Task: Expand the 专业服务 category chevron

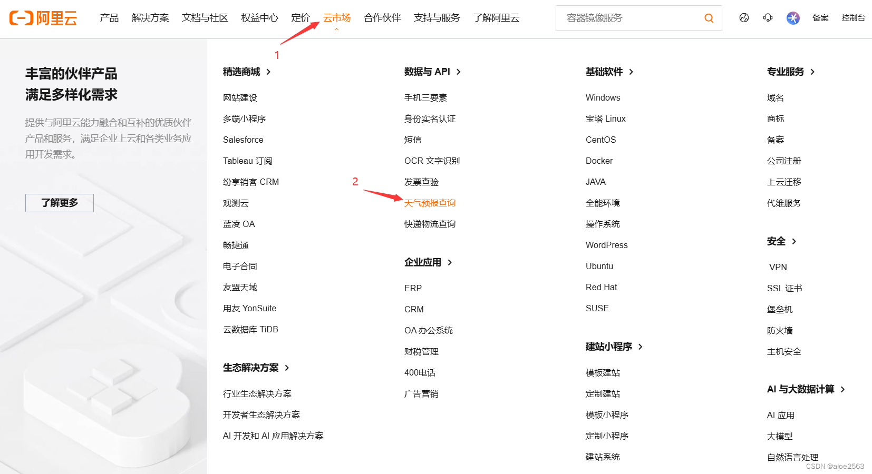Action: (x=812, y=72)
